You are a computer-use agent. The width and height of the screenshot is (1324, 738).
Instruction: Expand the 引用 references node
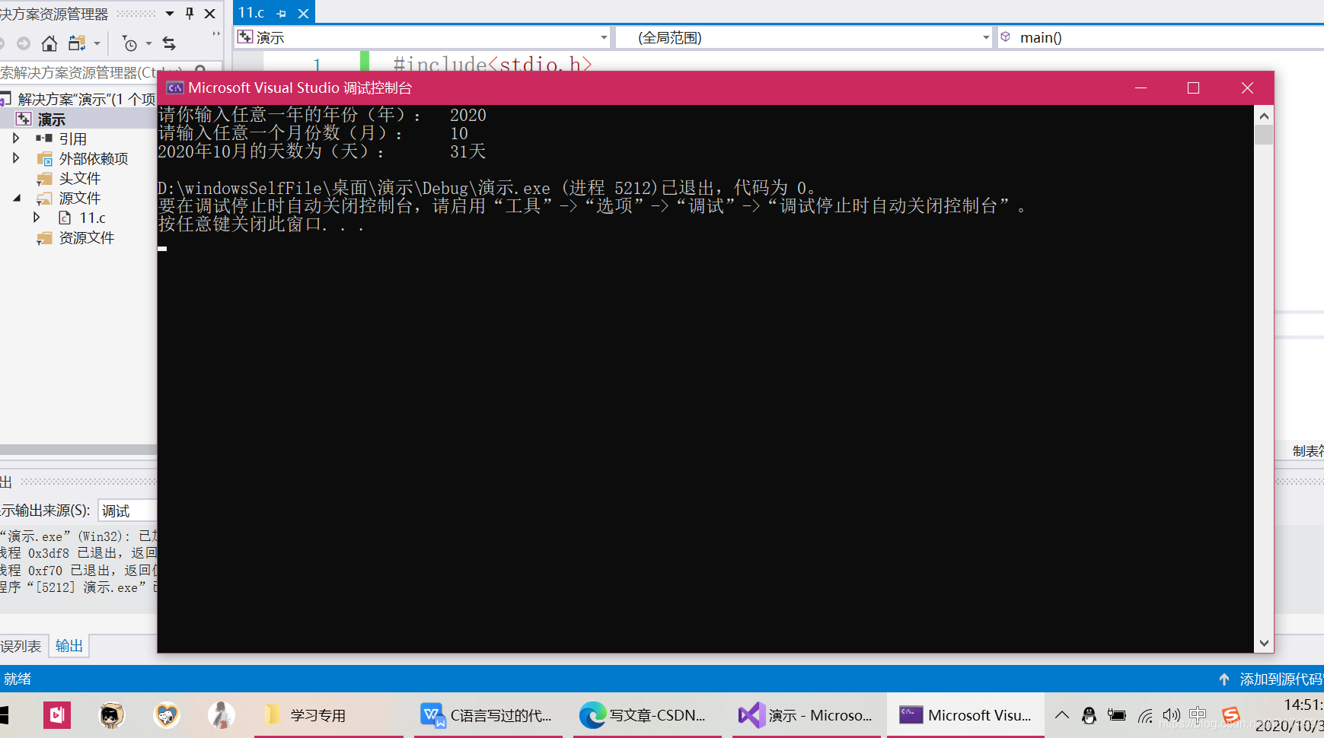click(16, 138)
